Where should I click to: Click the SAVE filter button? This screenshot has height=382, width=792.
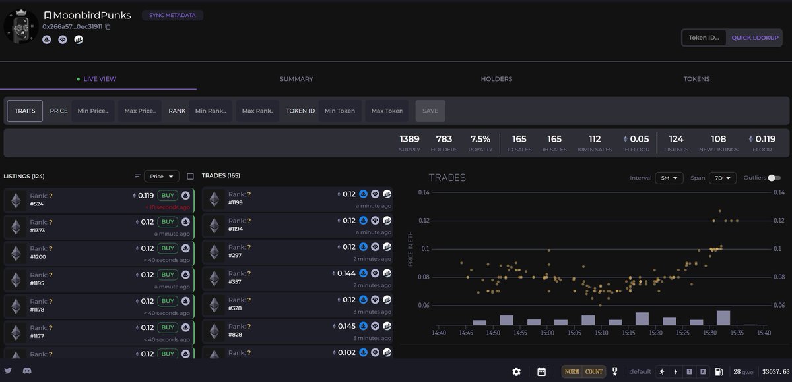[430, 111]
